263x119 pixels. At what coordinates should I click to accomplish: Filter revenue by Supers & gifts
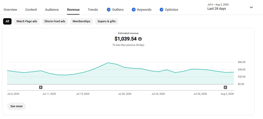tap(107, 21)
